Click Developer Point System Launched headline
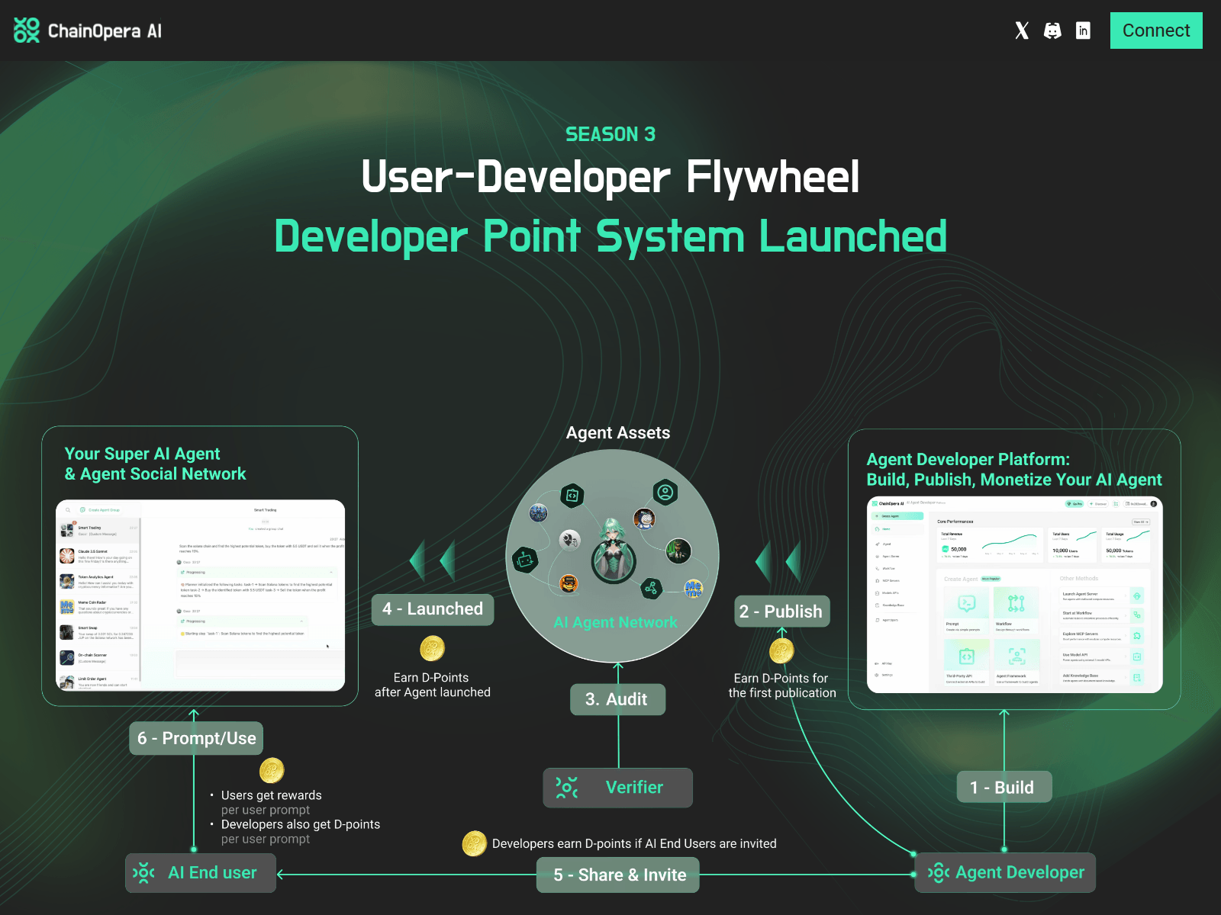1221x915 pixels. coord(610,236)
